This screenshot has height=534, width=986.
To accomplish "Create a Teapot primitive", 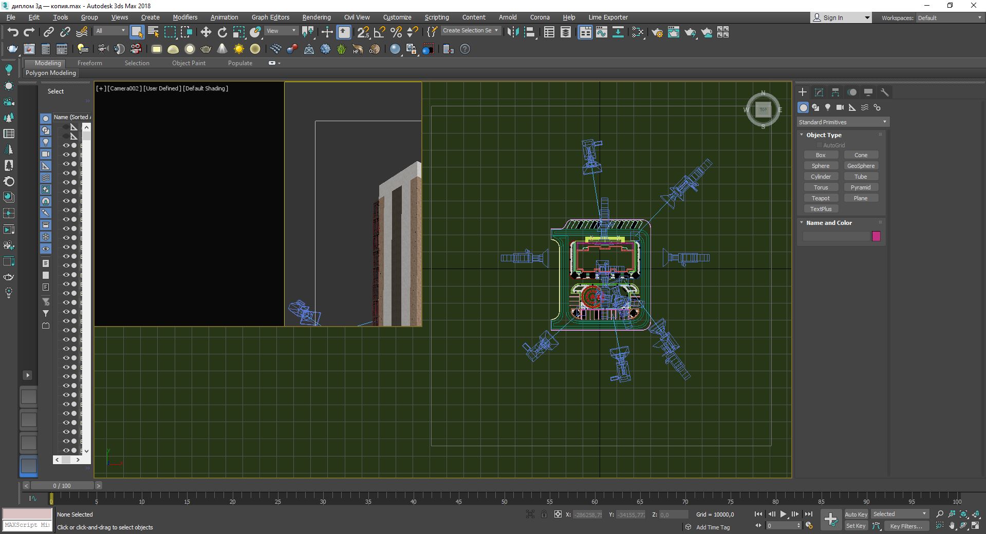I will pyautogui.click(x=821, y=198).
